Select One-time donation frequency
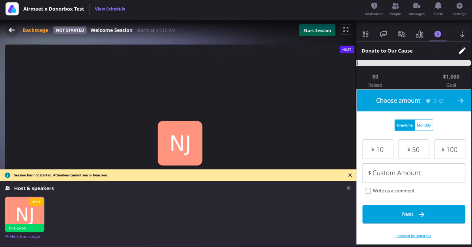The height and width of the screenshot is (247, 472). pos(404,125)
